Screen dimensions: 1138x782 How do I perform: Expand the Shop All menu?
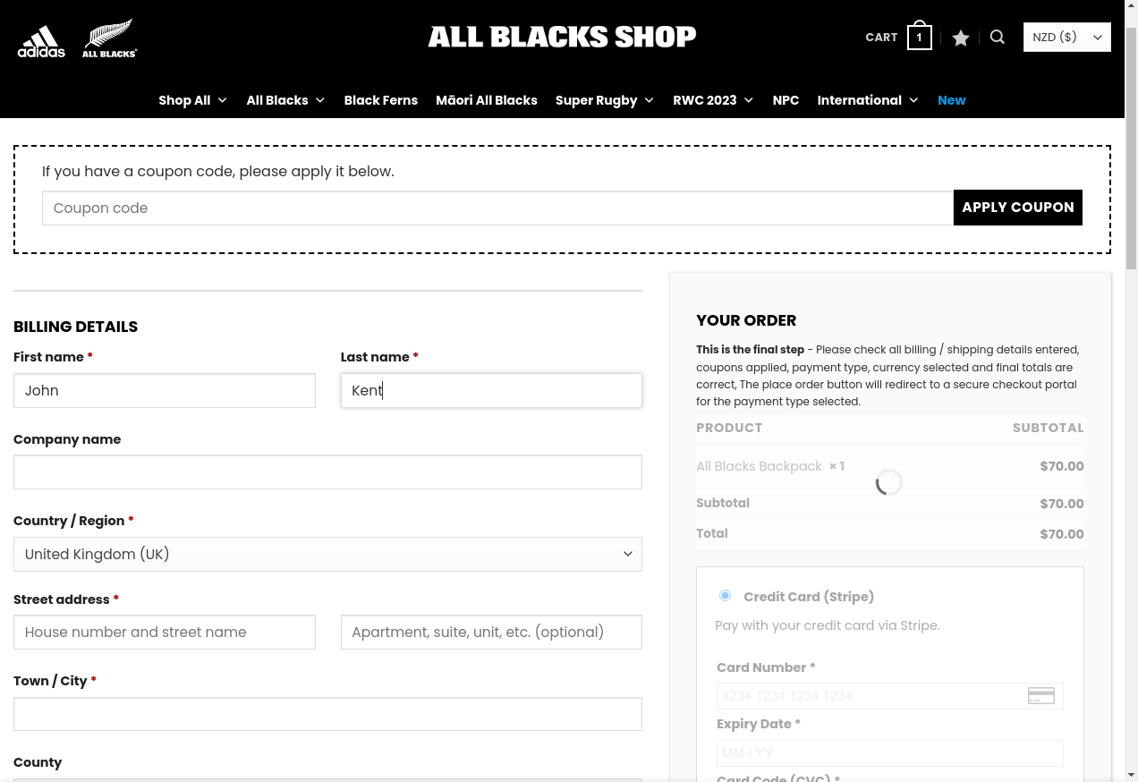[193, 100]
